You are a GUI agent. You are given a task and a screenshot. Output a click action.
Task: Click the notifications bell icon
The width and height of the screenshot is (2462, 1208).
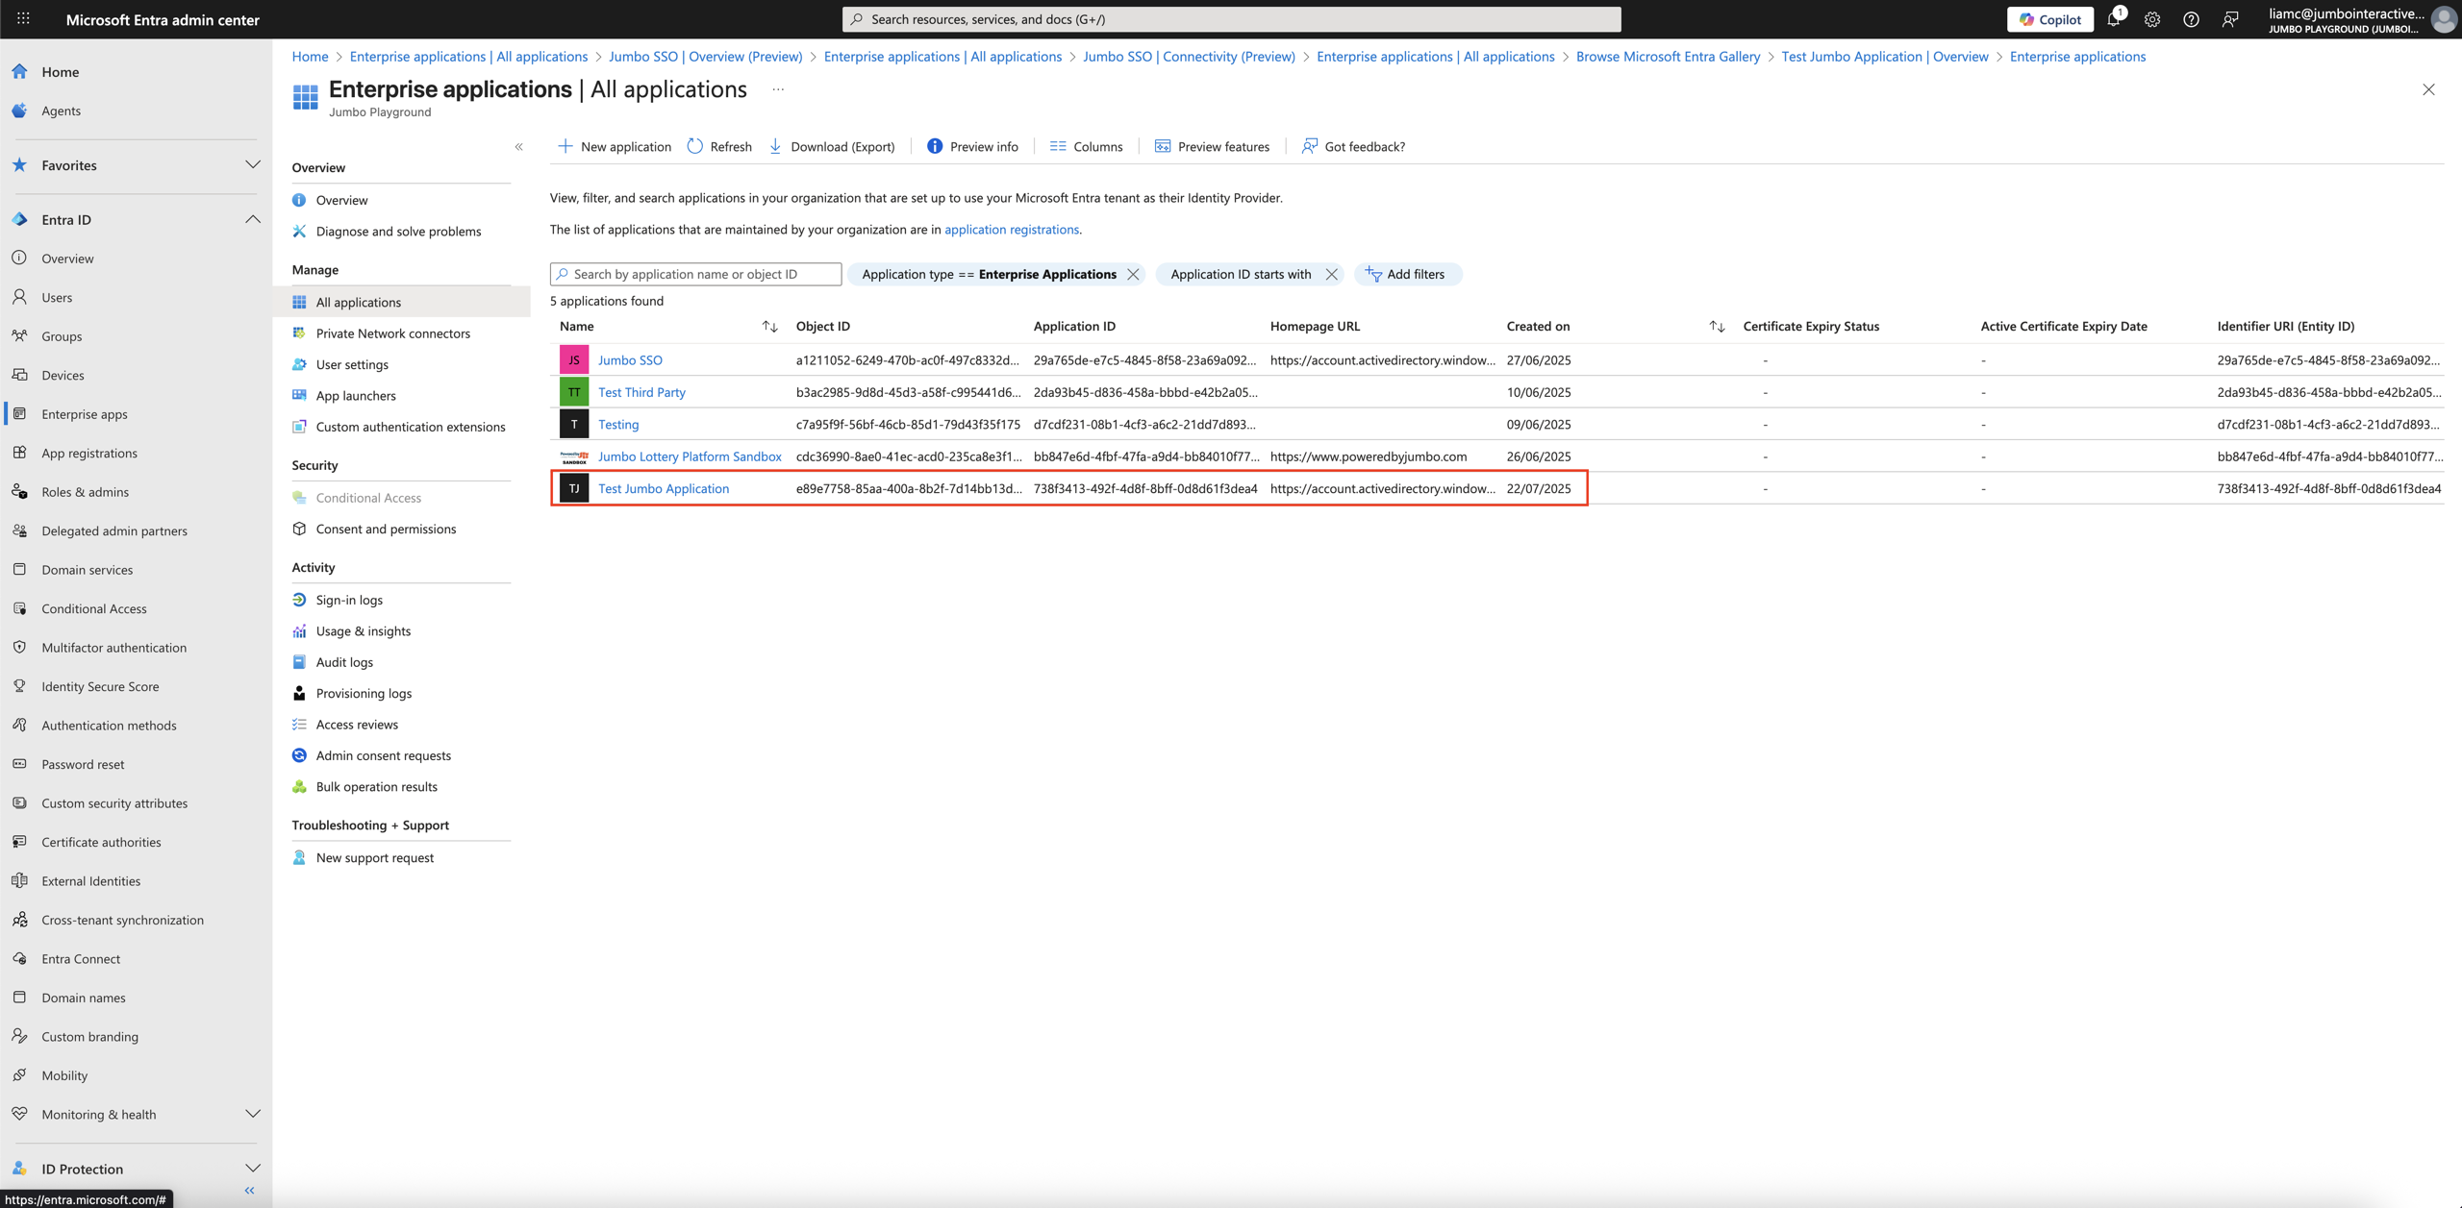click(2114, 19)
